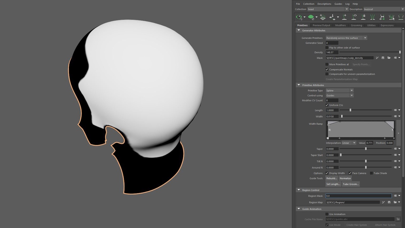Click the Length slider handle
This screenshot has width=405, height=228.
350,110
